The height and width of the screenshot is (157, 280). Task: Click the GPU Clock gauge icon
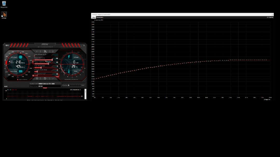click(x=21, y=57)
